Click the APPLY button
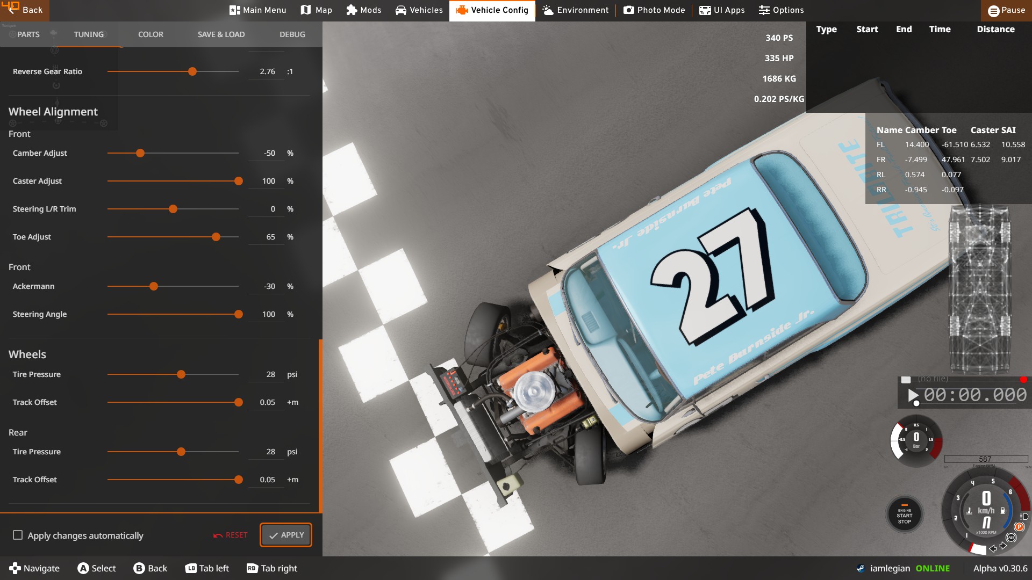 click(286, 535)
